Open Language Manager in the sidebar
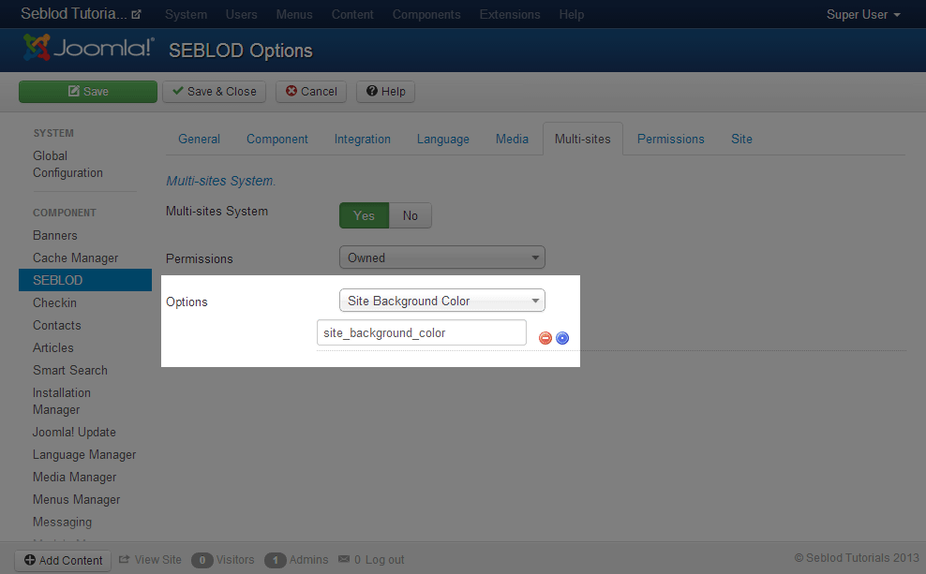Screen dimensions: 926x574 tap(84, 454)
